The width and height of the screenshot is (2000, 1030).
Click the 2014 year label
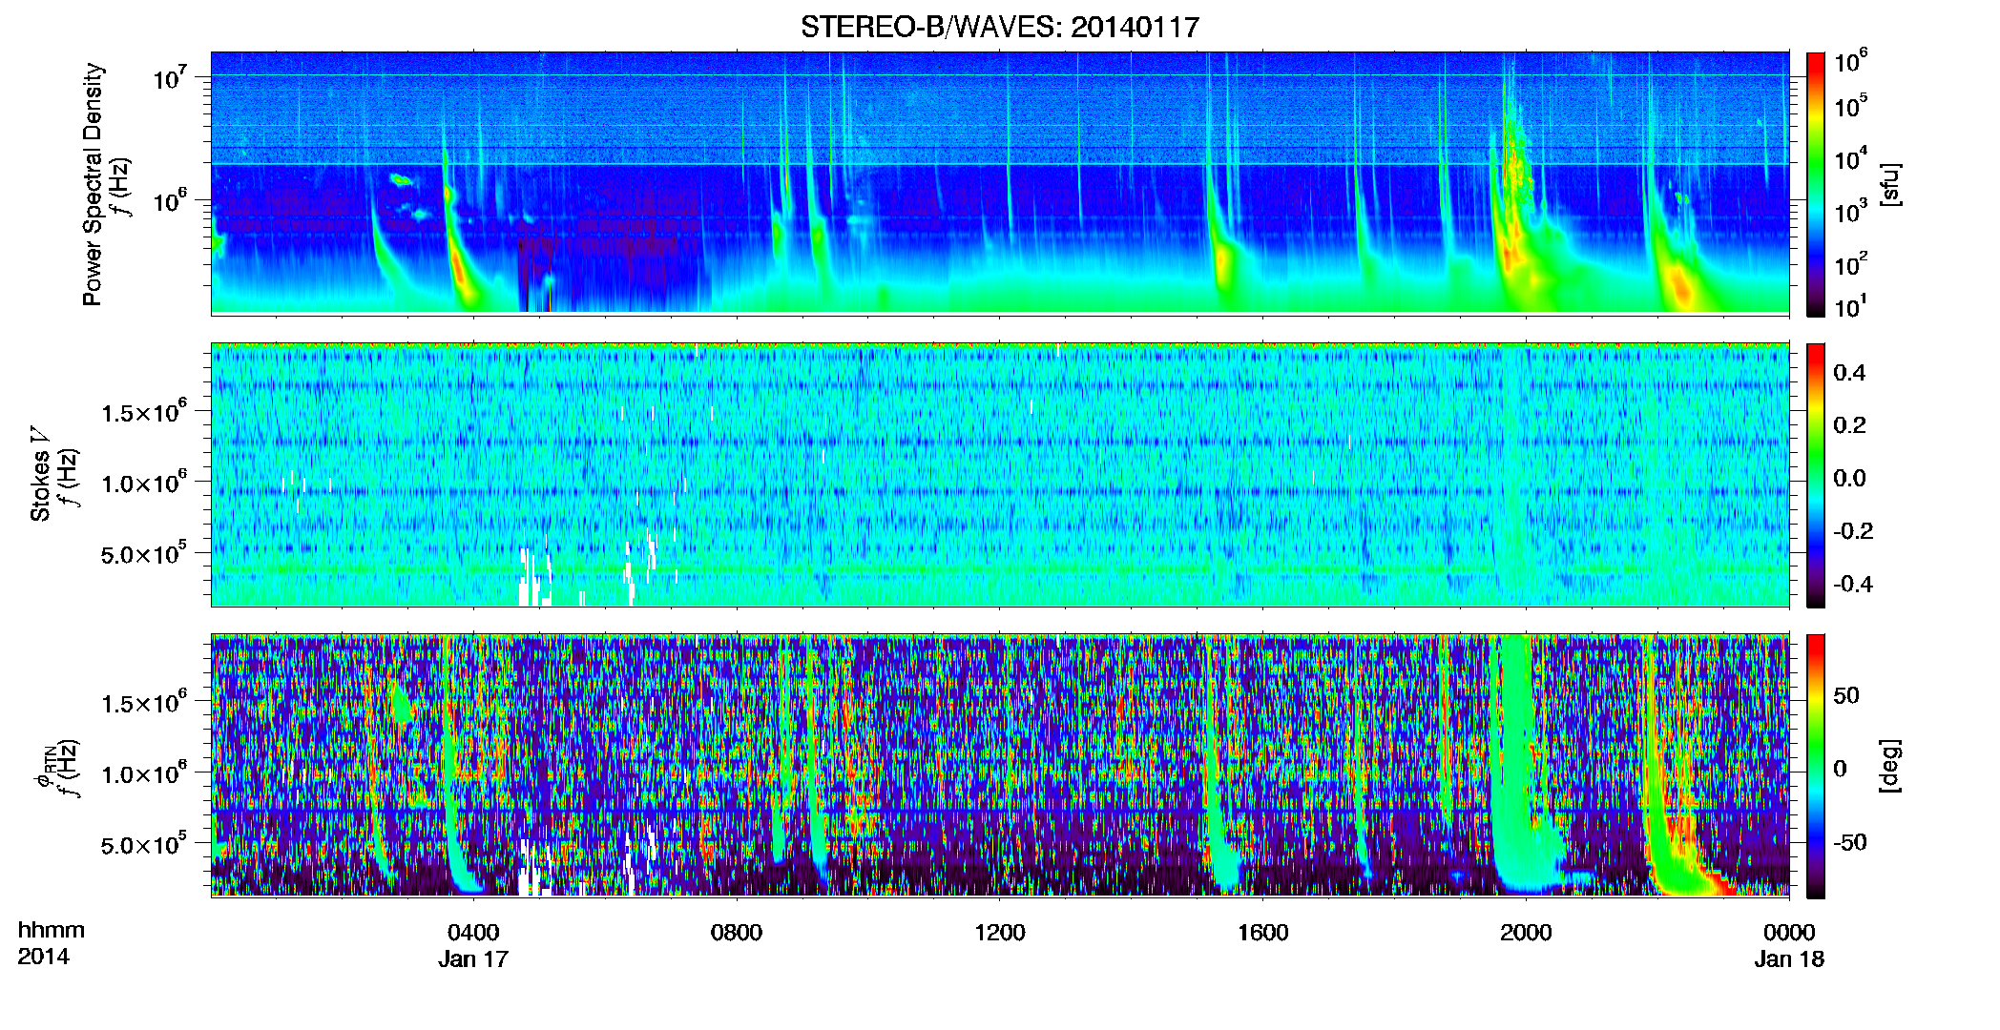[43, 957]
